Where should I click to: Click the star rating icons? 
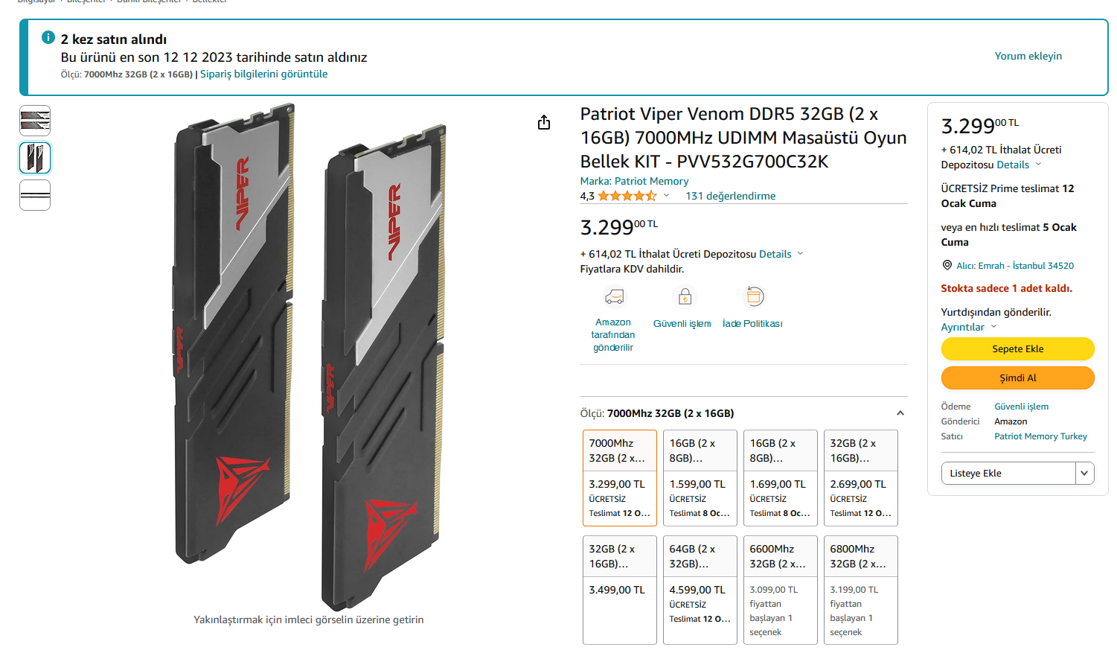[x=627, y=196]
